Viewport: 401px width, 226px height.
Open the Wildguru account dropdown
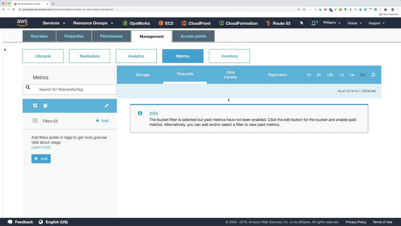pos(332,23)
